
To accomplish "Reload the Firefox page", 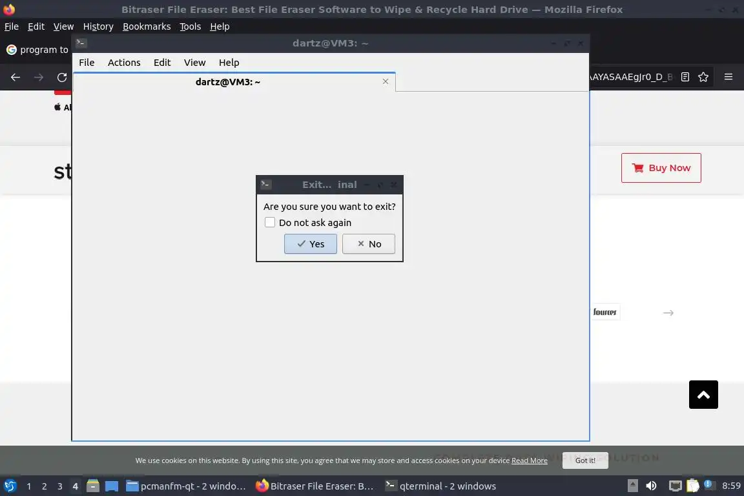I will point(62,77).
